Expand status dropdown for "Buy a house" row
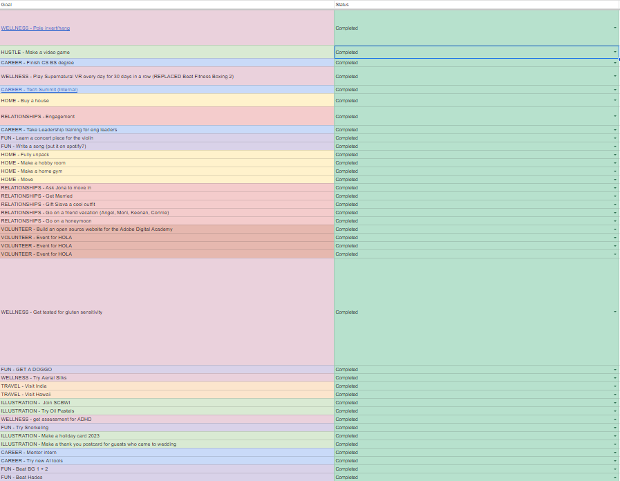This screenshot has width=620, height=481. (614, 101)
